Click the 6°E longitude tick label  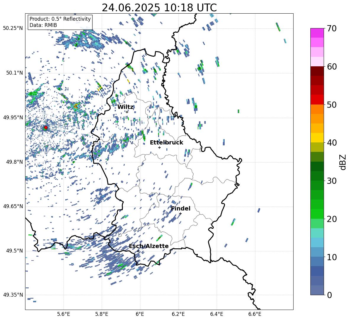pos(140,314)
